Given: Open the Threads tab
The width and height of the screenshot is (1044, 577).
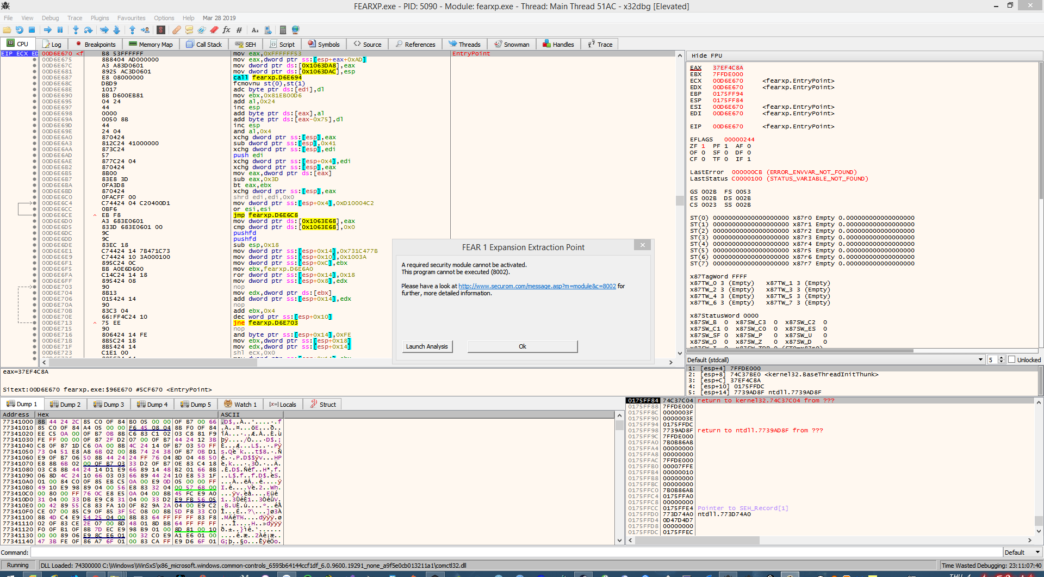Looking at the screenshot, I should pos(464,45).
